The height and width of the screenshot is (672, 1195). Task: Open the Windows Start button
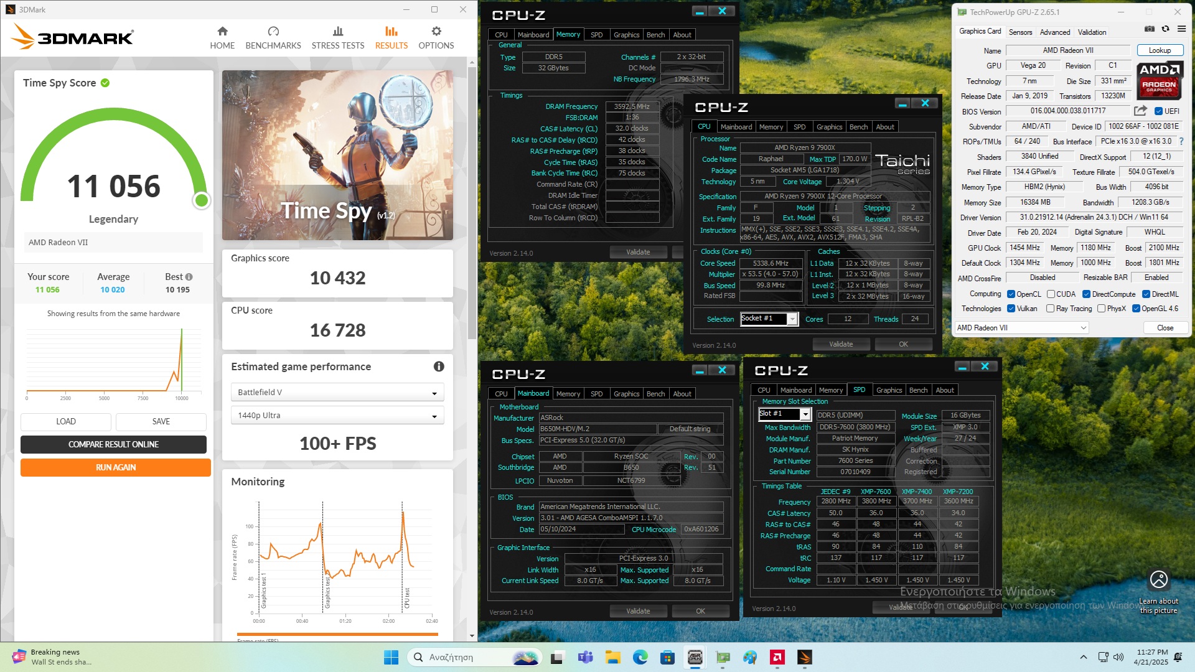(x=391, y=657)
